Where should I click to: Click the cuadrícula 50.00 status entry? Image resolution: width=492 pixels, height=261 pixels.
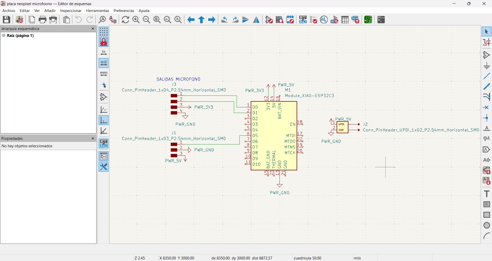(x=308, y=258)
